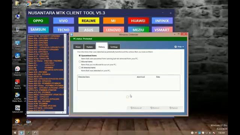Open the 3uTools desktop shortcut
This screenshot has height=135, width=240.
click(x=18, y=57)
